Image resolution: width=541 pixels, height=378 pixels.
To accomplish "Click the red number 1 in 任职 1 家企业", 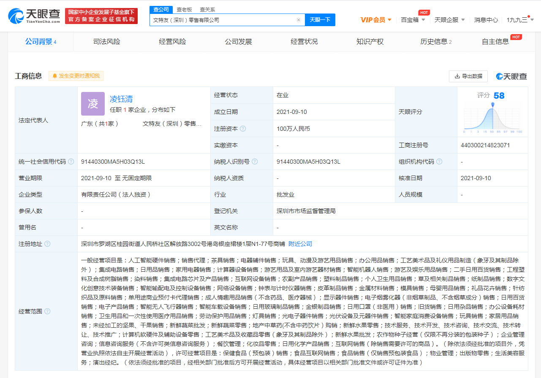I will tap(125, 110).
